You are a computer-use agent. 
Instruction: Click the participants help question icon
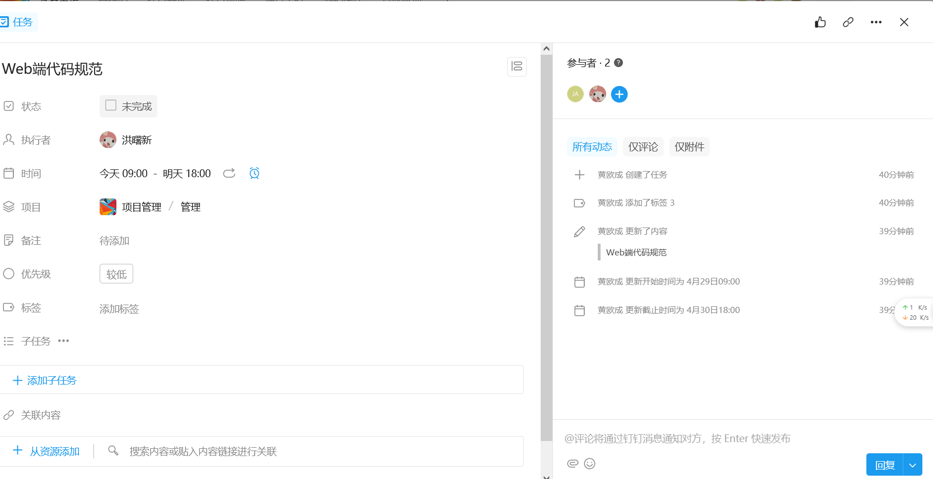click(618, 63)
